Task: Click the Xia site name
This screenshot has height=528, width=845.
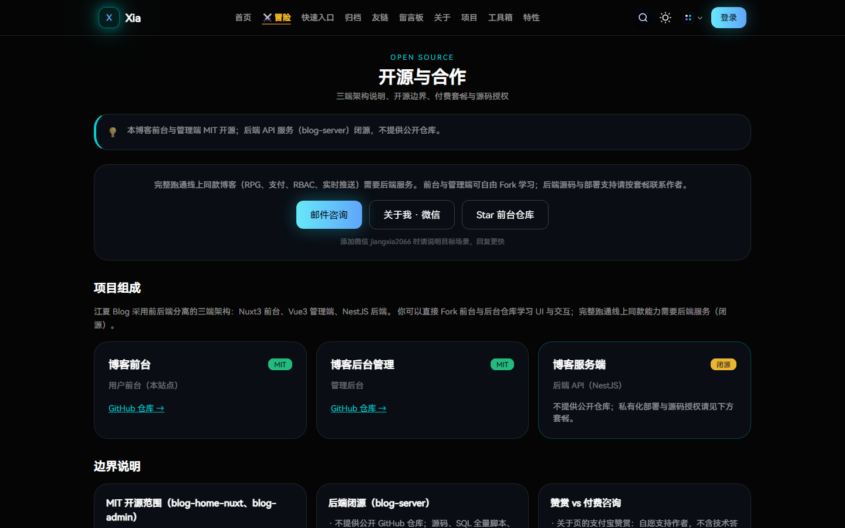Action: click(133, 18)
